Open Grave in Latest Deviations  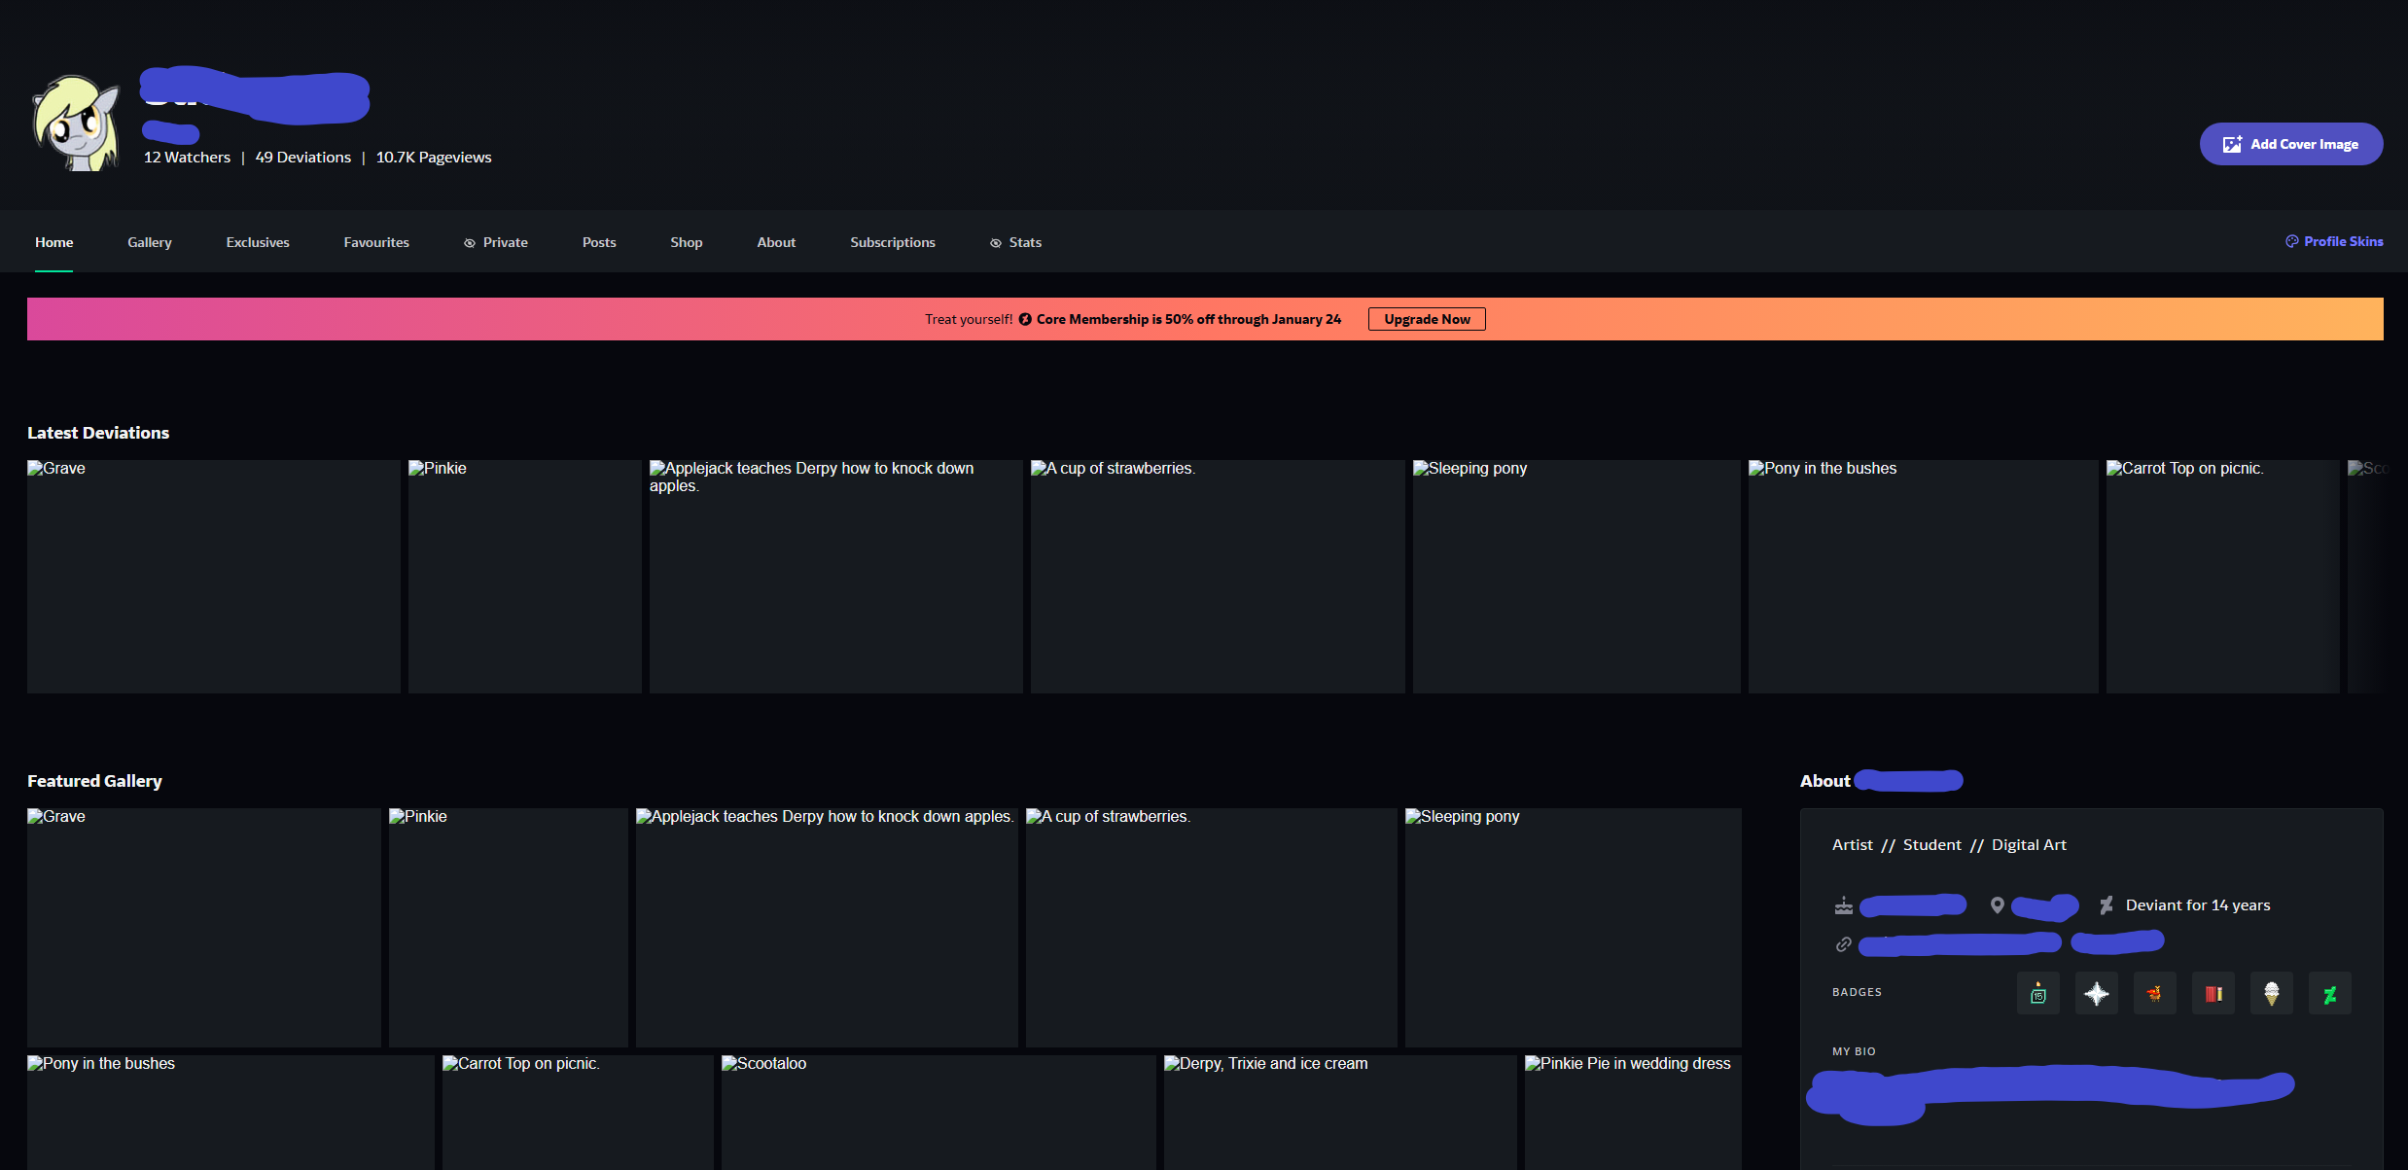pyautogui.click(x=214, y=577)
